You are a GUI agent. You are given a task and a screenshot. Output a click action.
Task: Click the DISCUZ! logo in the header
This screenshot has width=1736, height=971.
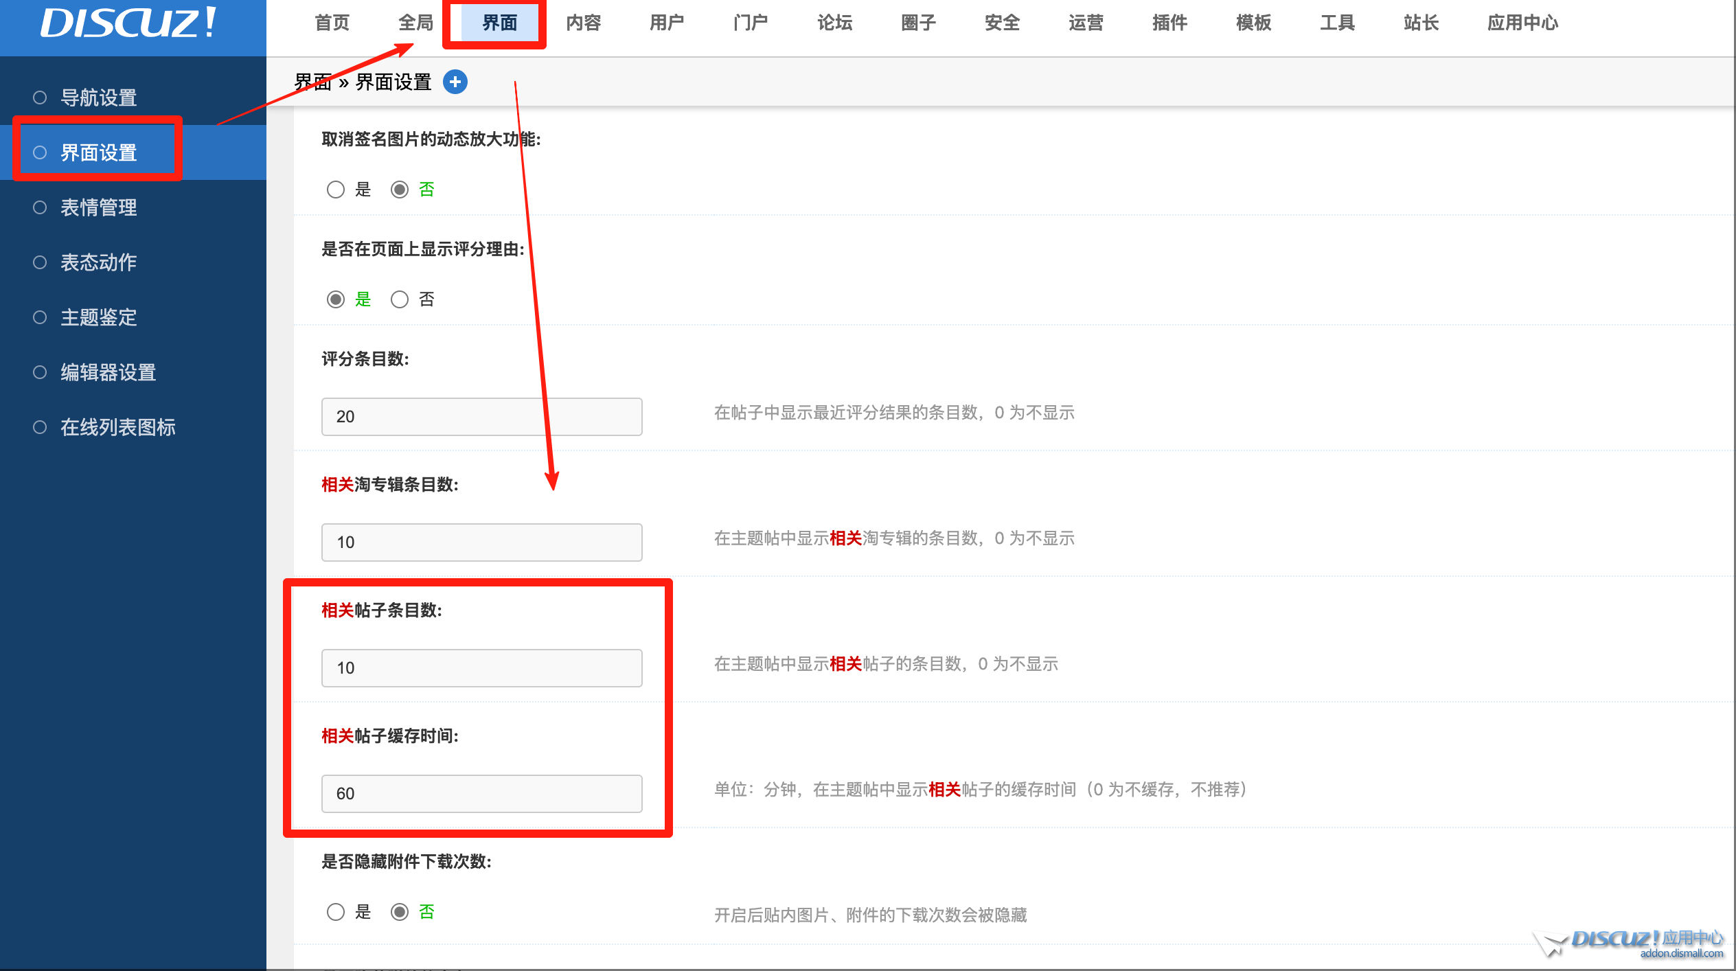pyautogui.click(x=129, y=23)
